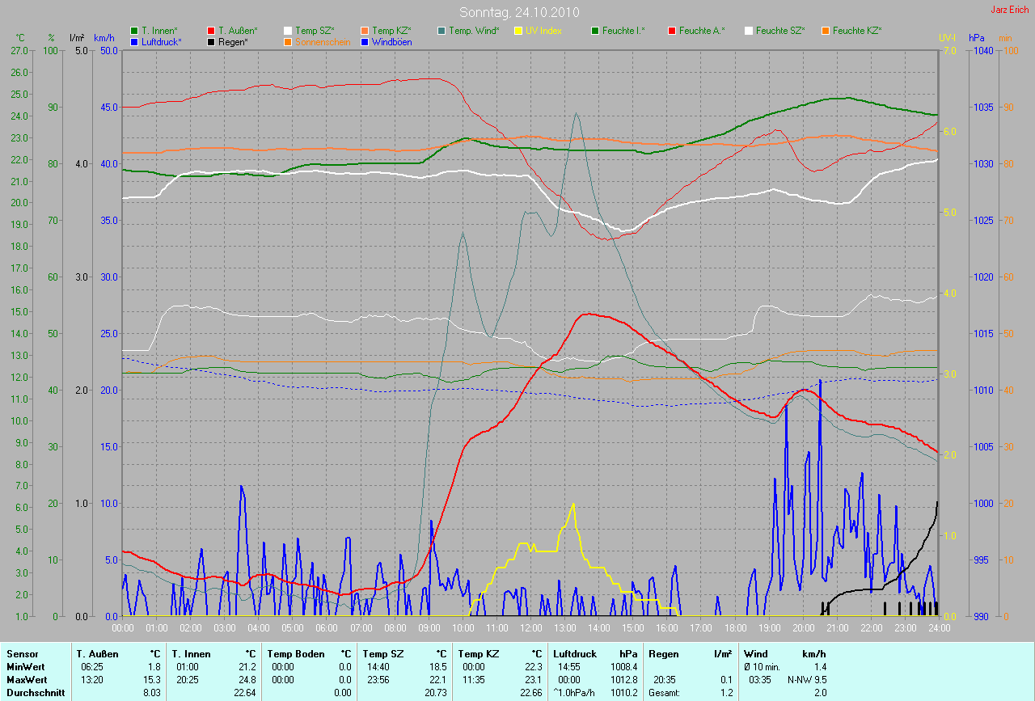Viewport: 1035px width, 701px height.
Task: Click the red T. Außen legend swatch
Action: 211,31
